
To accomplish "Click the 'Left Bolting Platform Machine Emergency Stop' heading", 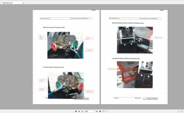I will point(126,58).
